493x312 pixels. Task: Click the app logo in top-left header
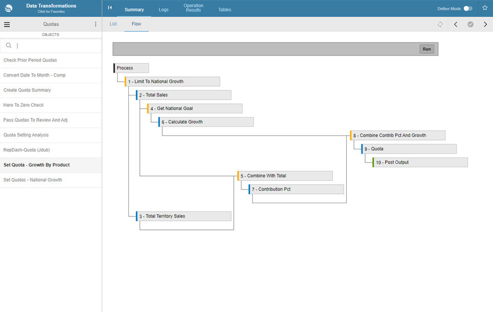[x=9, y=8]
